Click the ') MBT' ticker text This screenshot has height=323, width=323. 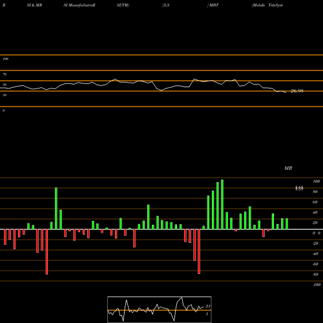pyautogui.click(x=213, y=5)
